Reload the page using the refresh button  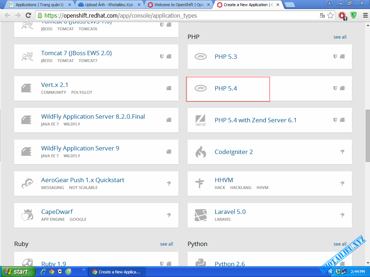pos(28,16)
